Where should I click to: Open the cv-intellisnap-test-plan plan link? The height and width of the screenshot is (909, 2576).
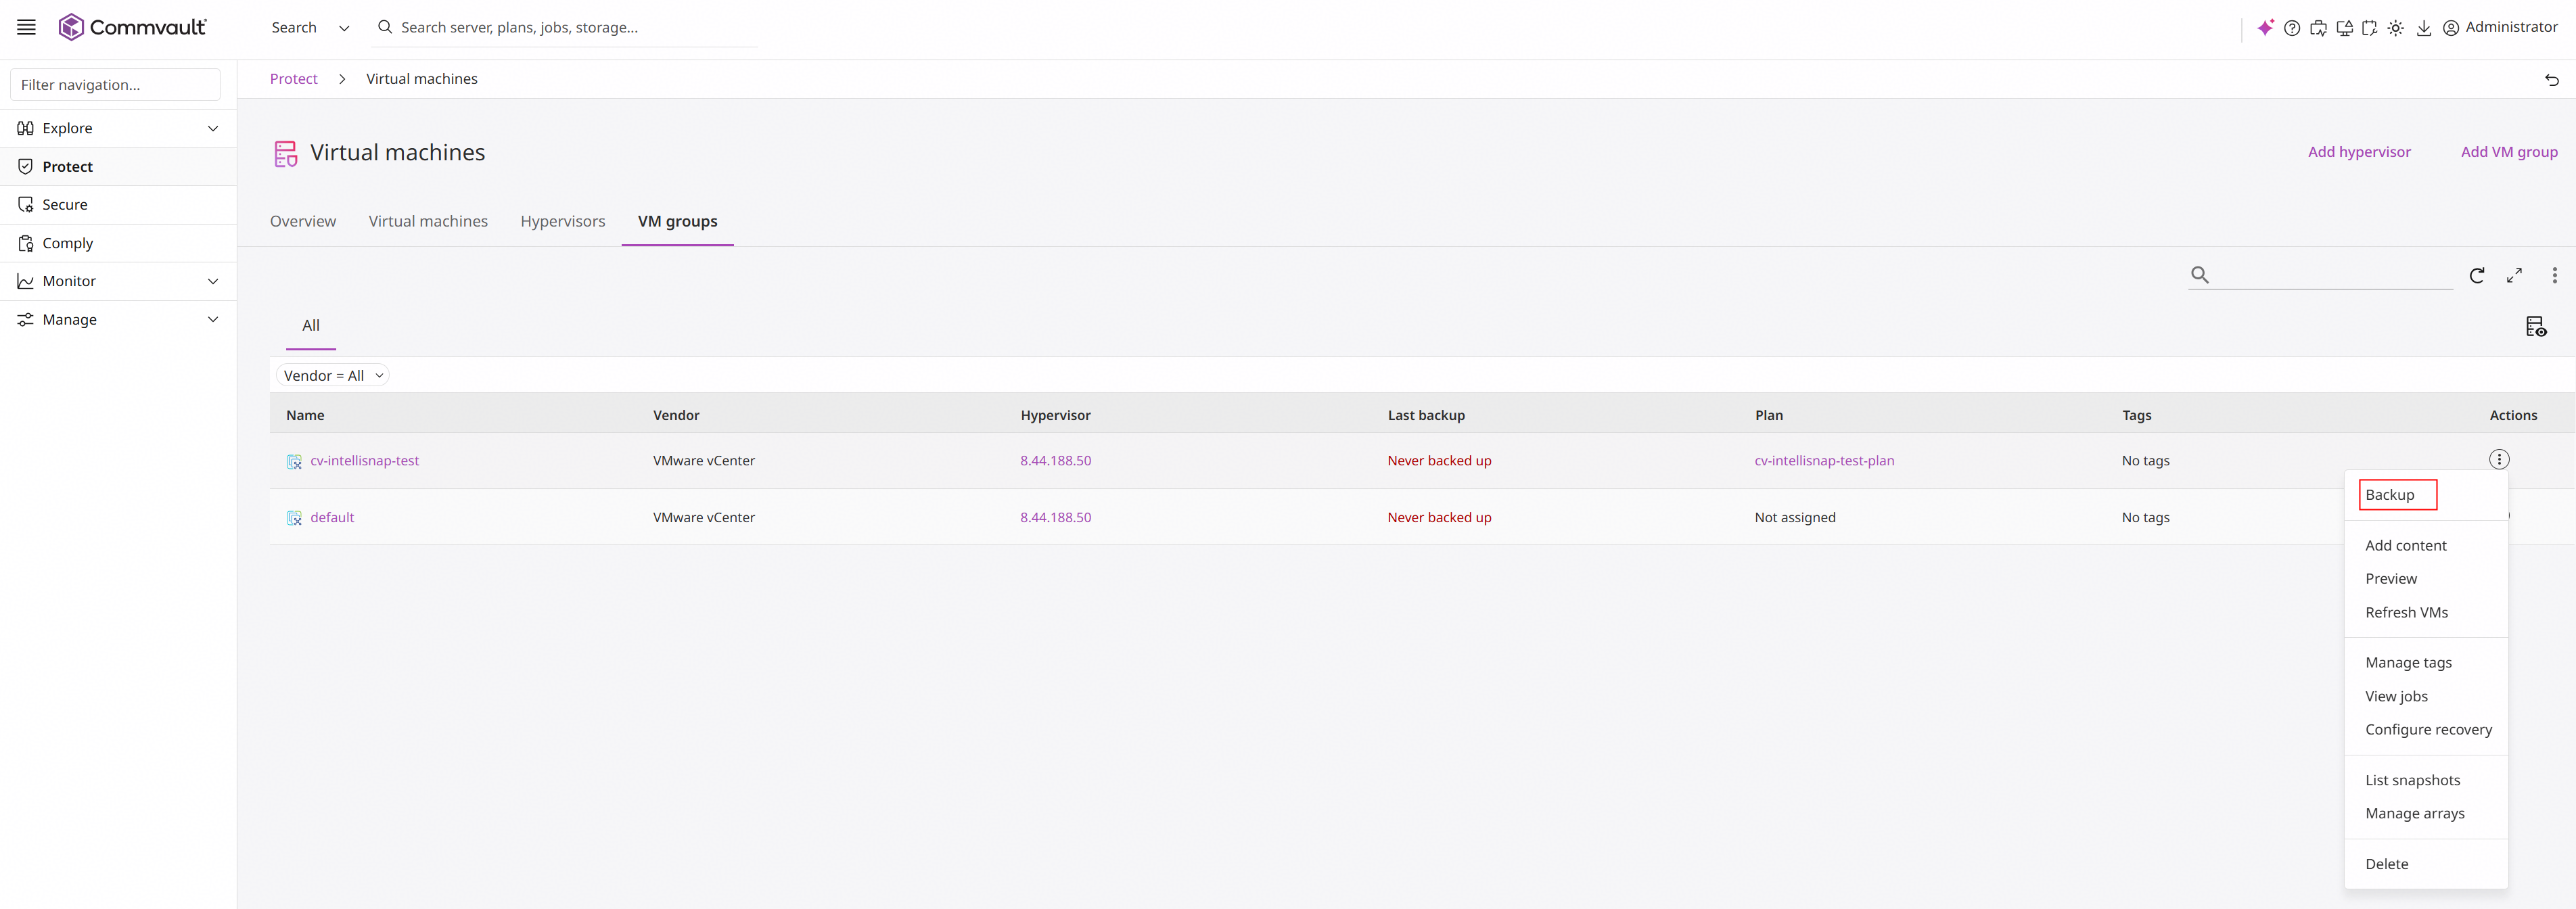click(x=1824, y=461)
